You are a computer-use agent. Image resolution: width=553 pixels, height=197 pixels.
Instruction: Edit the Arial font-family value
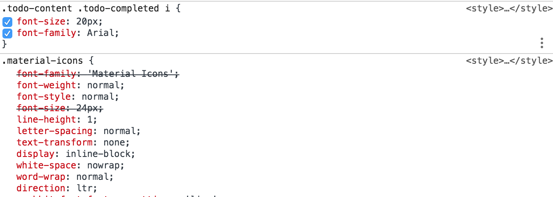click(x=101, y=33)
